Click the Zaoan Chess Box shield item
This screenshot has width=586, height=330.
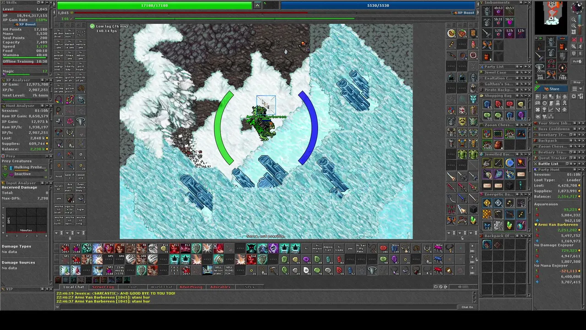487,134
